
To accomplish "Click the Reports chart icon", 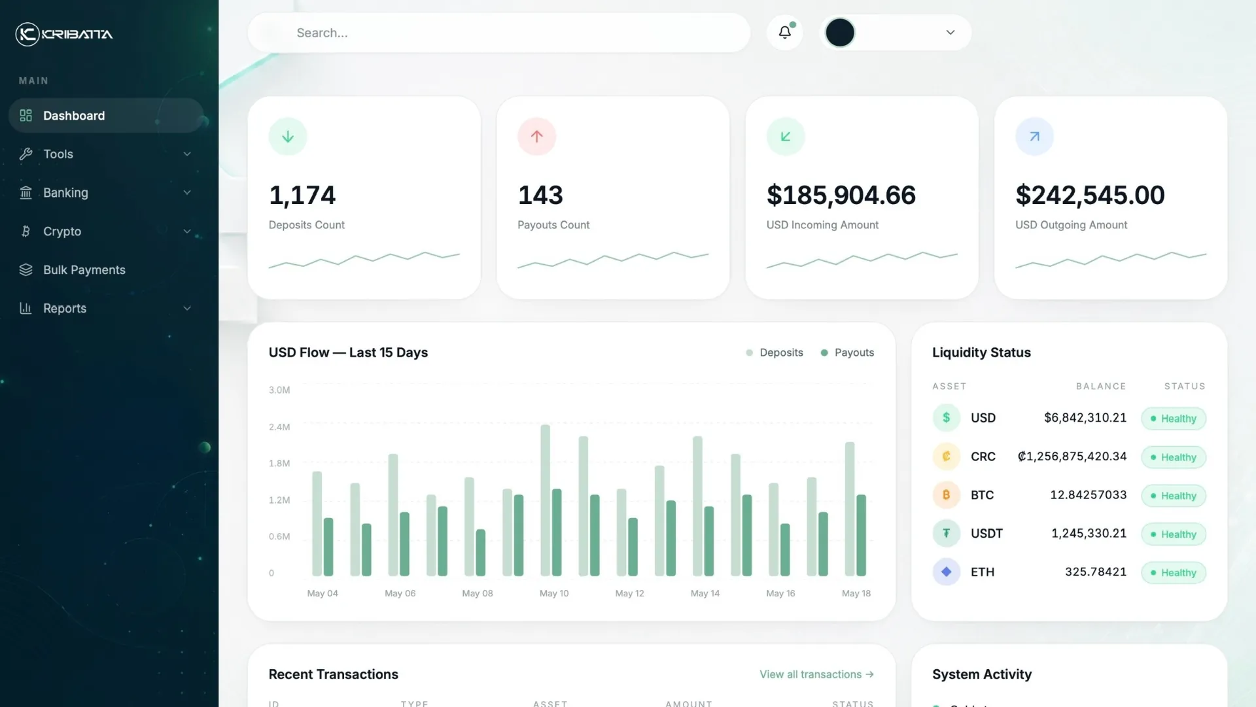I will coord(26,309).
